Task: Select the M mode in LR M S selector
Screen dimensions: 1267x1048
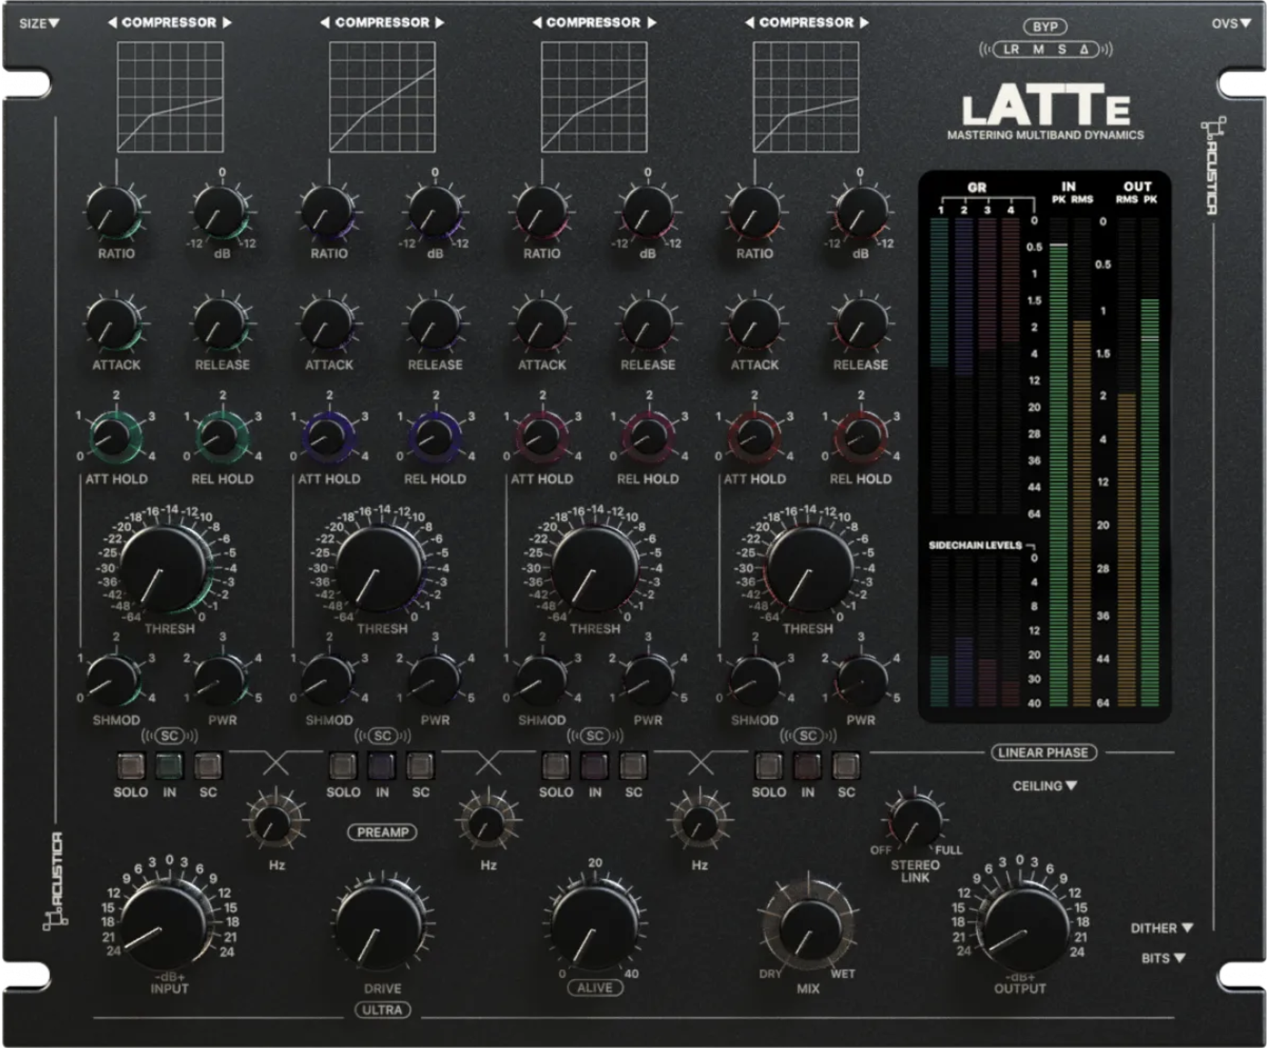Action: pos(1039,49)
